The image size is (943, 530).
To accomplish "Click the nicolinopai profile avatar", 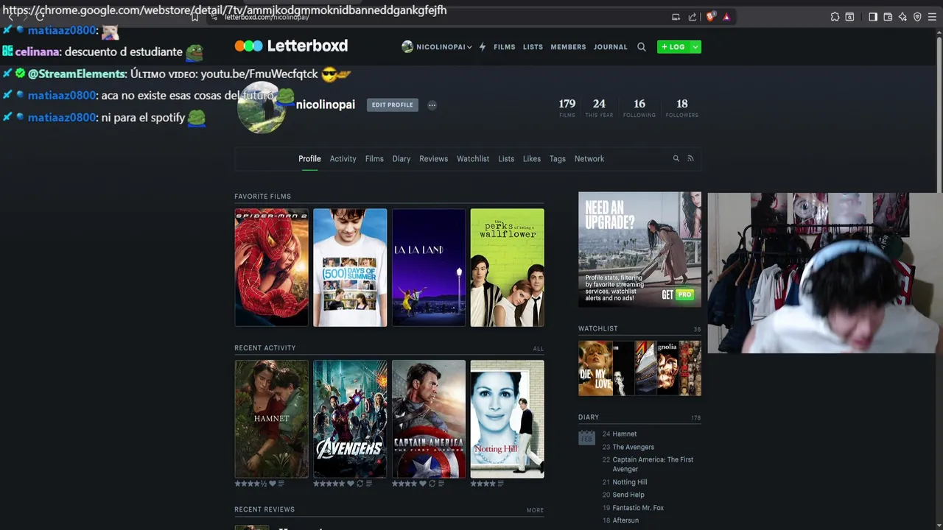I will pos(262,107).
